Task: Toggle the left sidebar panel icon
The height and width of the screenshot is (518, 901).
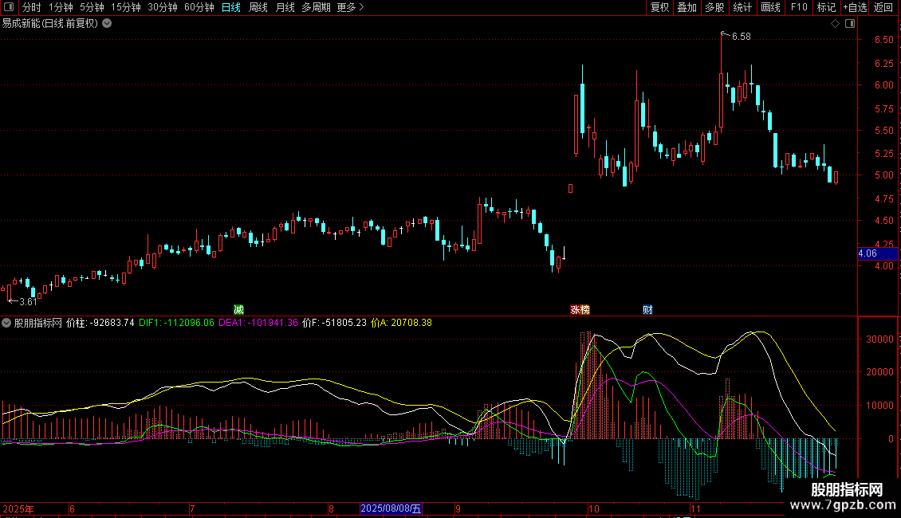Action: (9, 7)
